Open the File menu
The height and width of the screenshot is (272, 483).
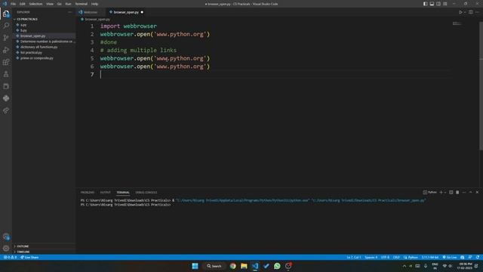click(x=14, y=4)
